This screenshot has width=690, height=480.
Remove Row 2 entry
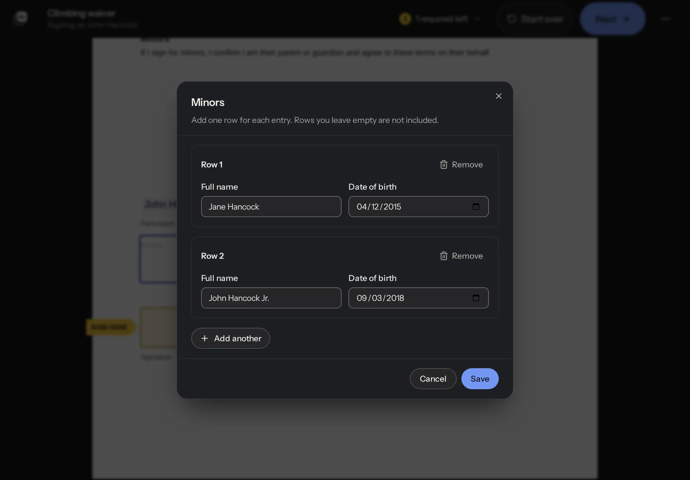coord(461,256)
